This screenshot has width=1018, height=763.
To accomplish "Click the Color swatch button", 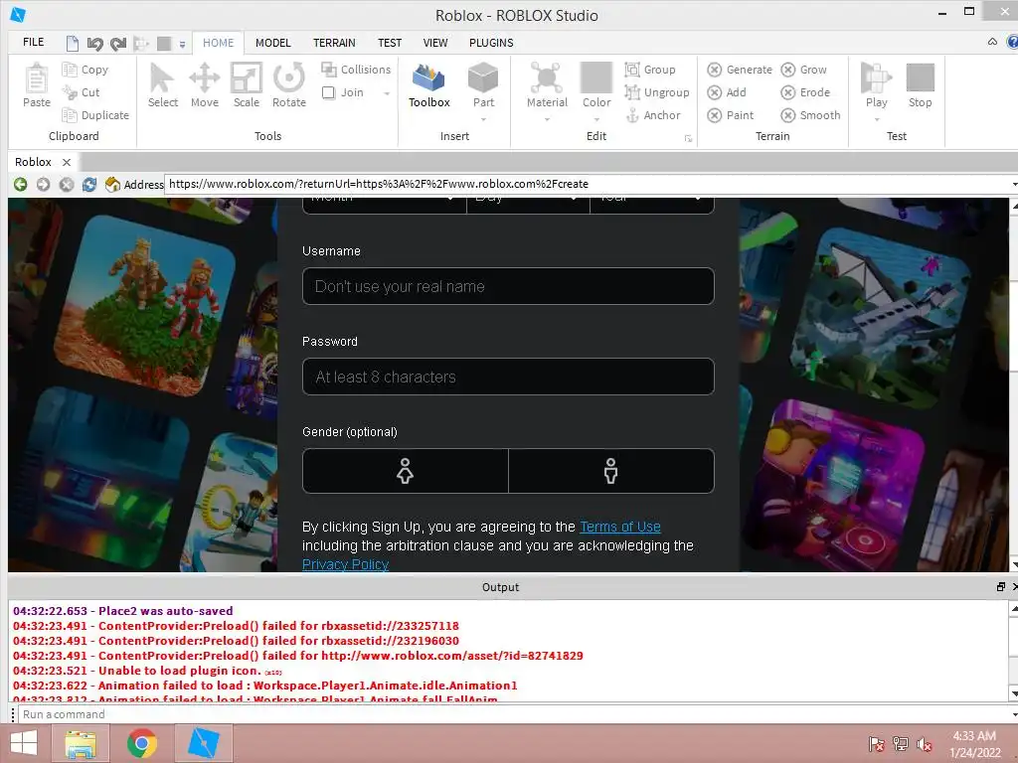I will tap(596, 77).
